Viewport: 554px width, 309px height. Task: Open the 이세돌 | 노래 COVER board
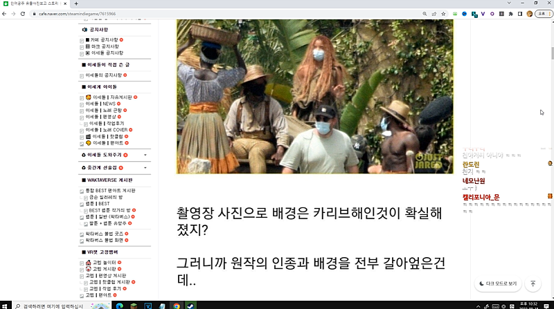(107, 130)
